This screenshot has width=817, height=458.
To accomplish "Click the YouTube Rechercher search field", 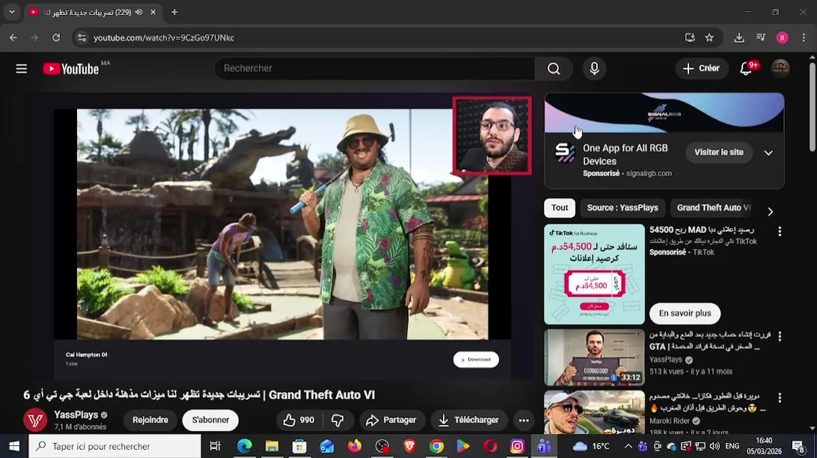I will (x=375, y=69).
